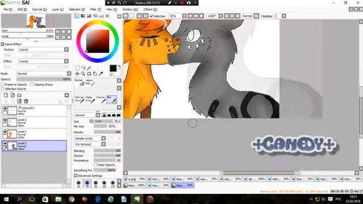Select the Lasso tool

pyautogui.click(x=83, y=68)
